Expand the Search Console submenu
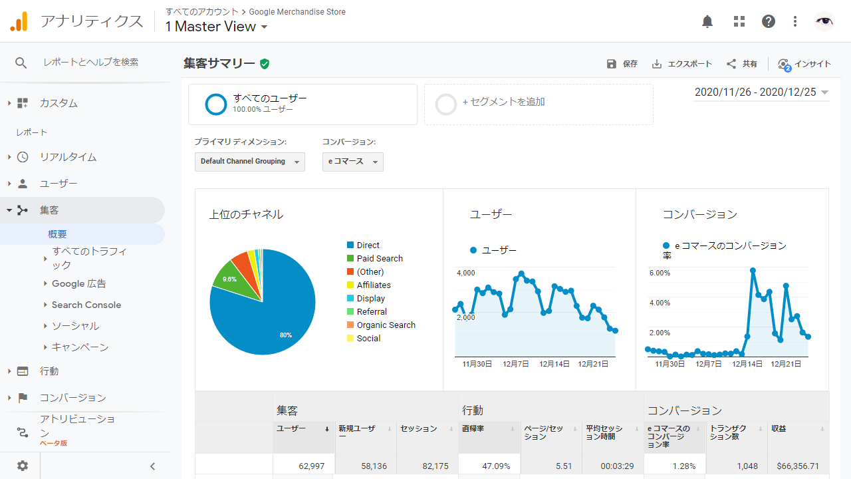The width and height of the screenshot is (851, 479). [45, 305]
